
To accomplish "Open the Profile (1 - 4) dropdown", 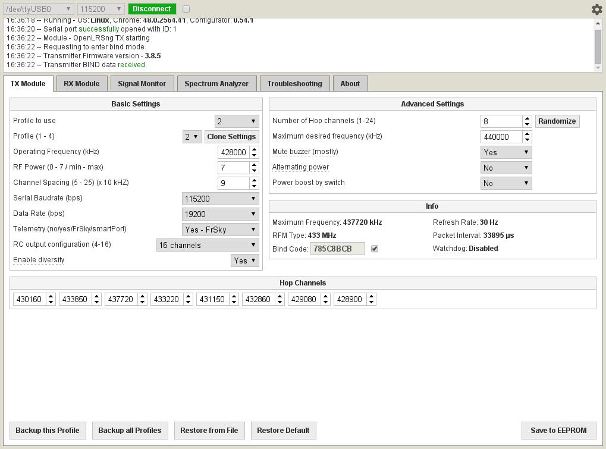I will tap(191, 137).
